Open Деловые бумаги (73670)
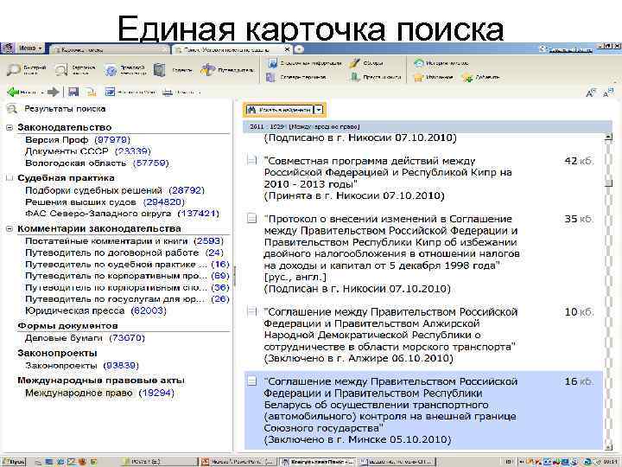 [85, 338]
